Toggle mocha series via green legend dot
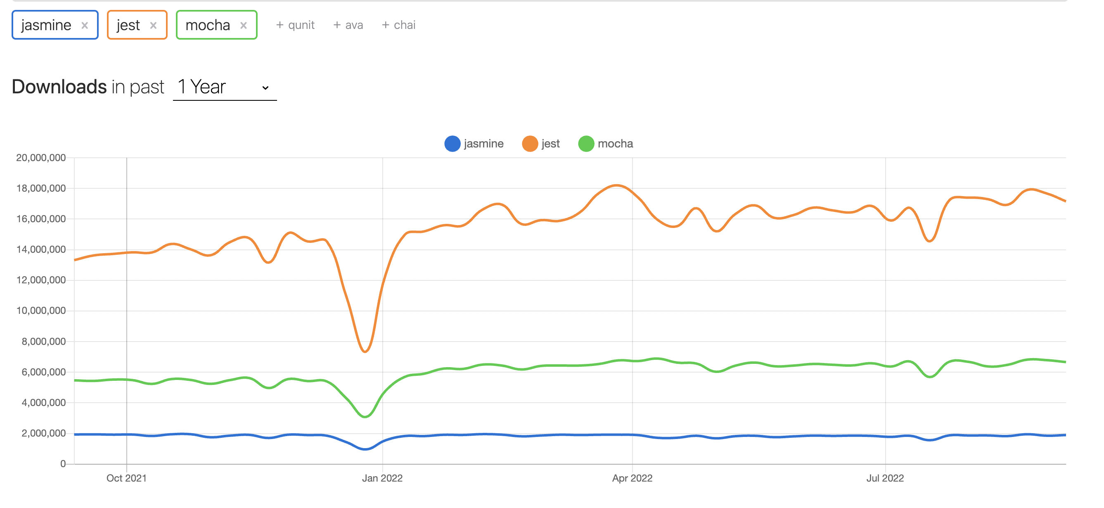1104x508 pixels. pyautogui.click(x=586, y=144)
